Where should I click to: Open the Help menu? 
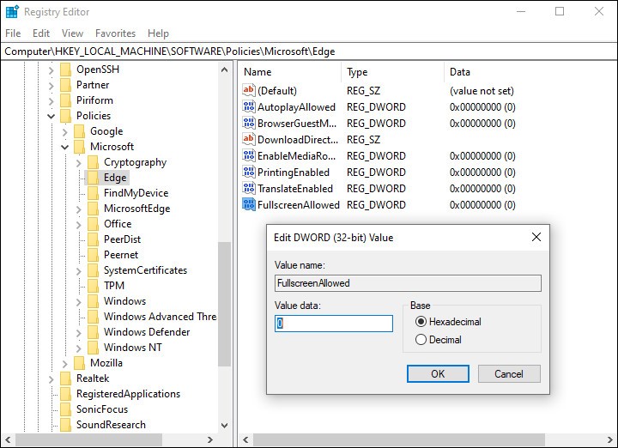159,33
